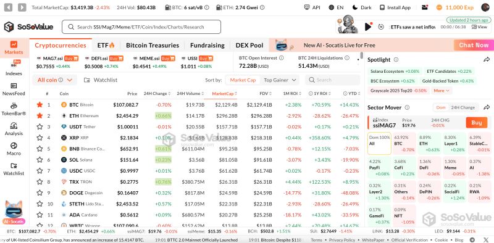The width and height of the screenshot is (494, 243).
Task: Toggle Dark mode
Action: tap(362, 7)
